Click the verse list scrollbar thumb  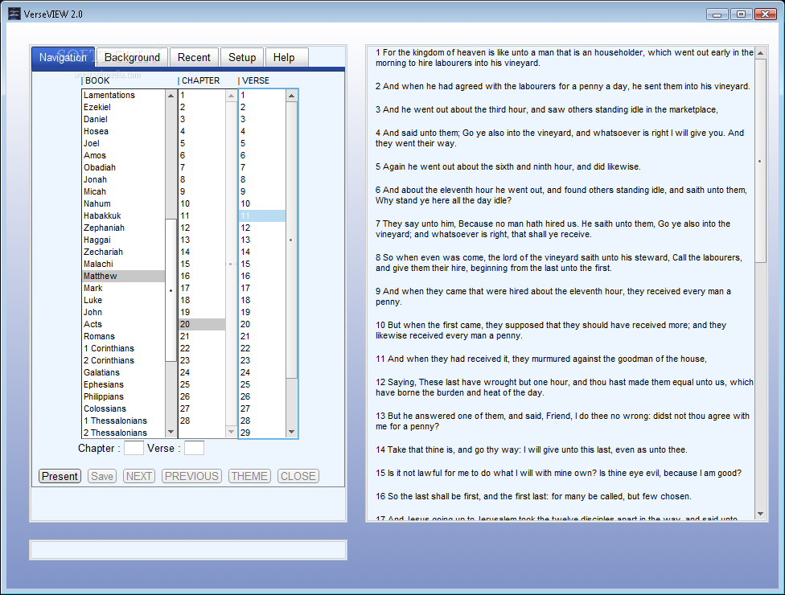291,240
